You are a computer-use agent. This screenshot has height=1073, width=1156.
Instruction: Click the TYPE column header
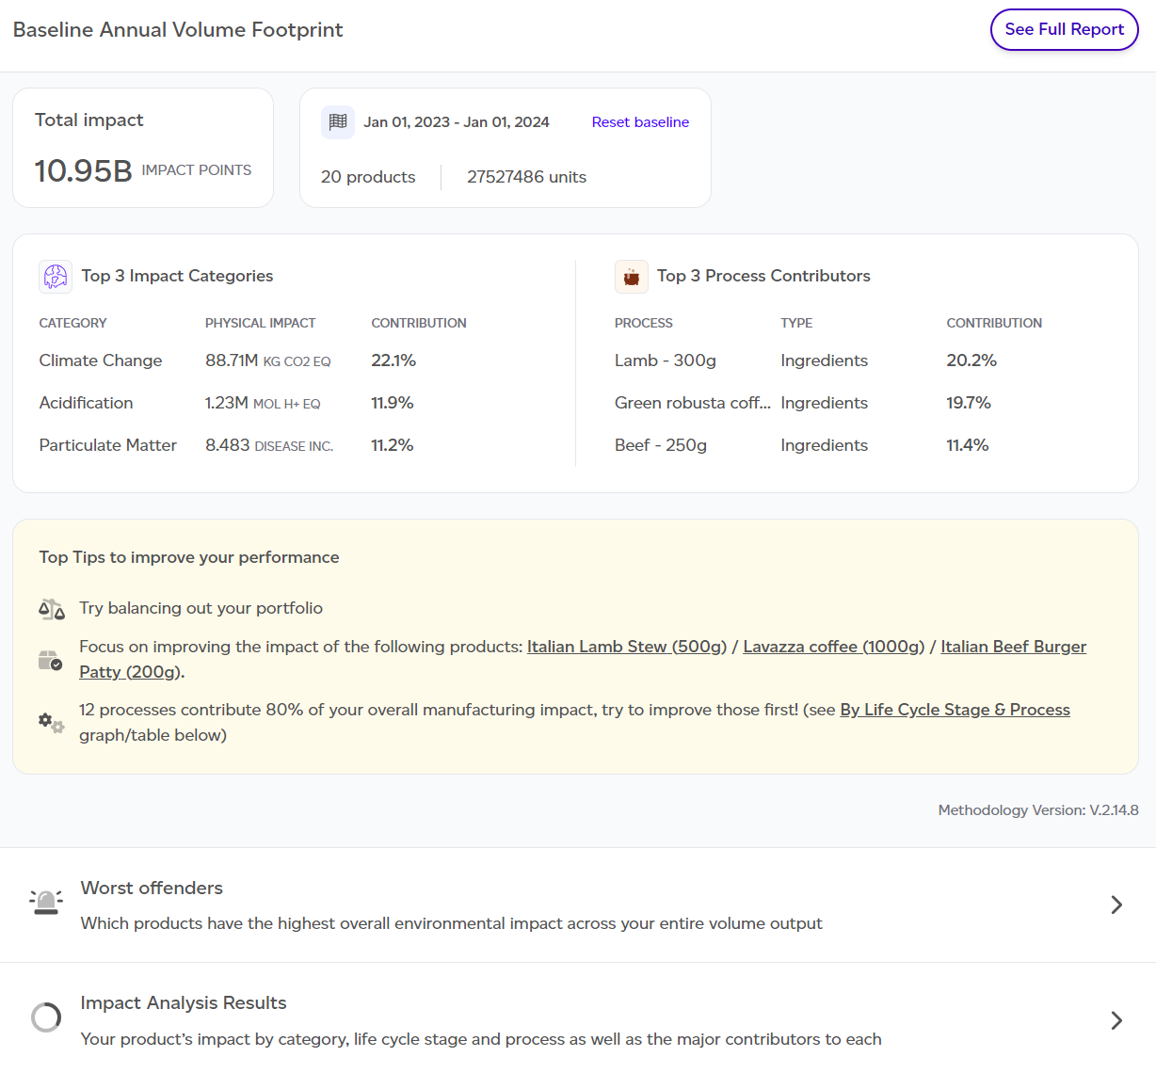click(796, 323)
